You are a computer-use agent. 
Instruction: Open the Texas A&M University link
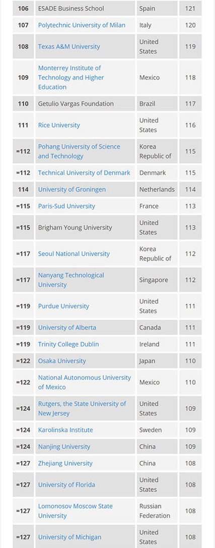click(69, 46)
